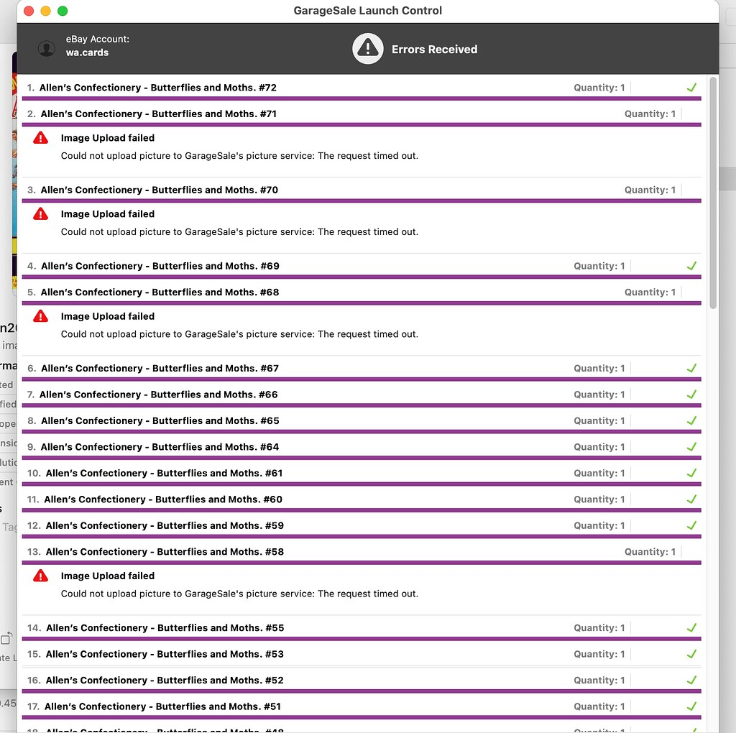This screenshot has width=736, height=733.
Task: Click the Errors Received alert icon
Action: (x=367, y=49)
